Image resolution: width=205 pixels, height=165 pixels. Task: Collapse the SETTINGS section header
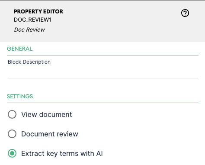(20, 97)
